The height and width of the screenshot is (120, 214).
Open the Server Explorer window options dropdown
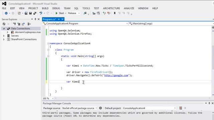click(x=32, y=19)
